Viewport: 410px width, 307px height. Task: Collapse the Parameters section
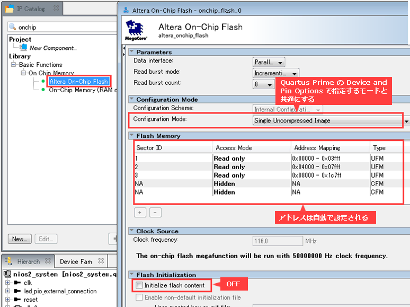(131, 51)
